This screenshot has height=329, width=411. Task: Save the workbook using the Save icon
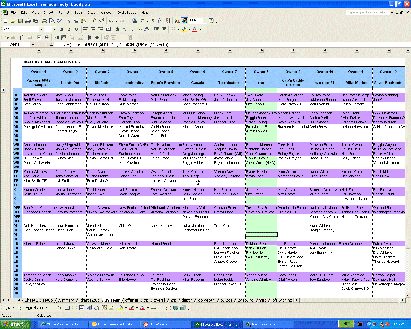click(20, 21)
